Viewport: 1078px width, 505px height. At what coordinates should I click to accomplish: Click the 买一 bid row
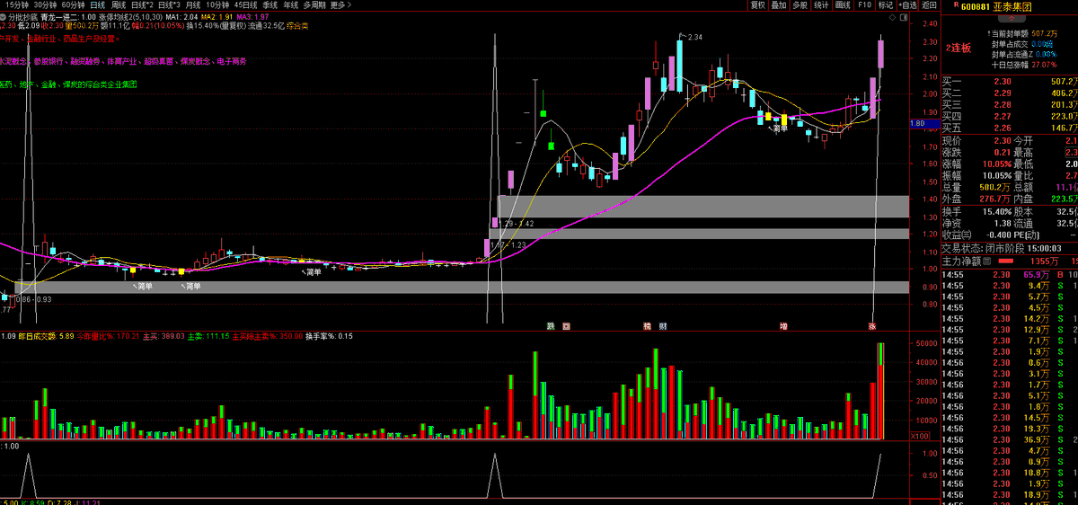point(1008,82)
